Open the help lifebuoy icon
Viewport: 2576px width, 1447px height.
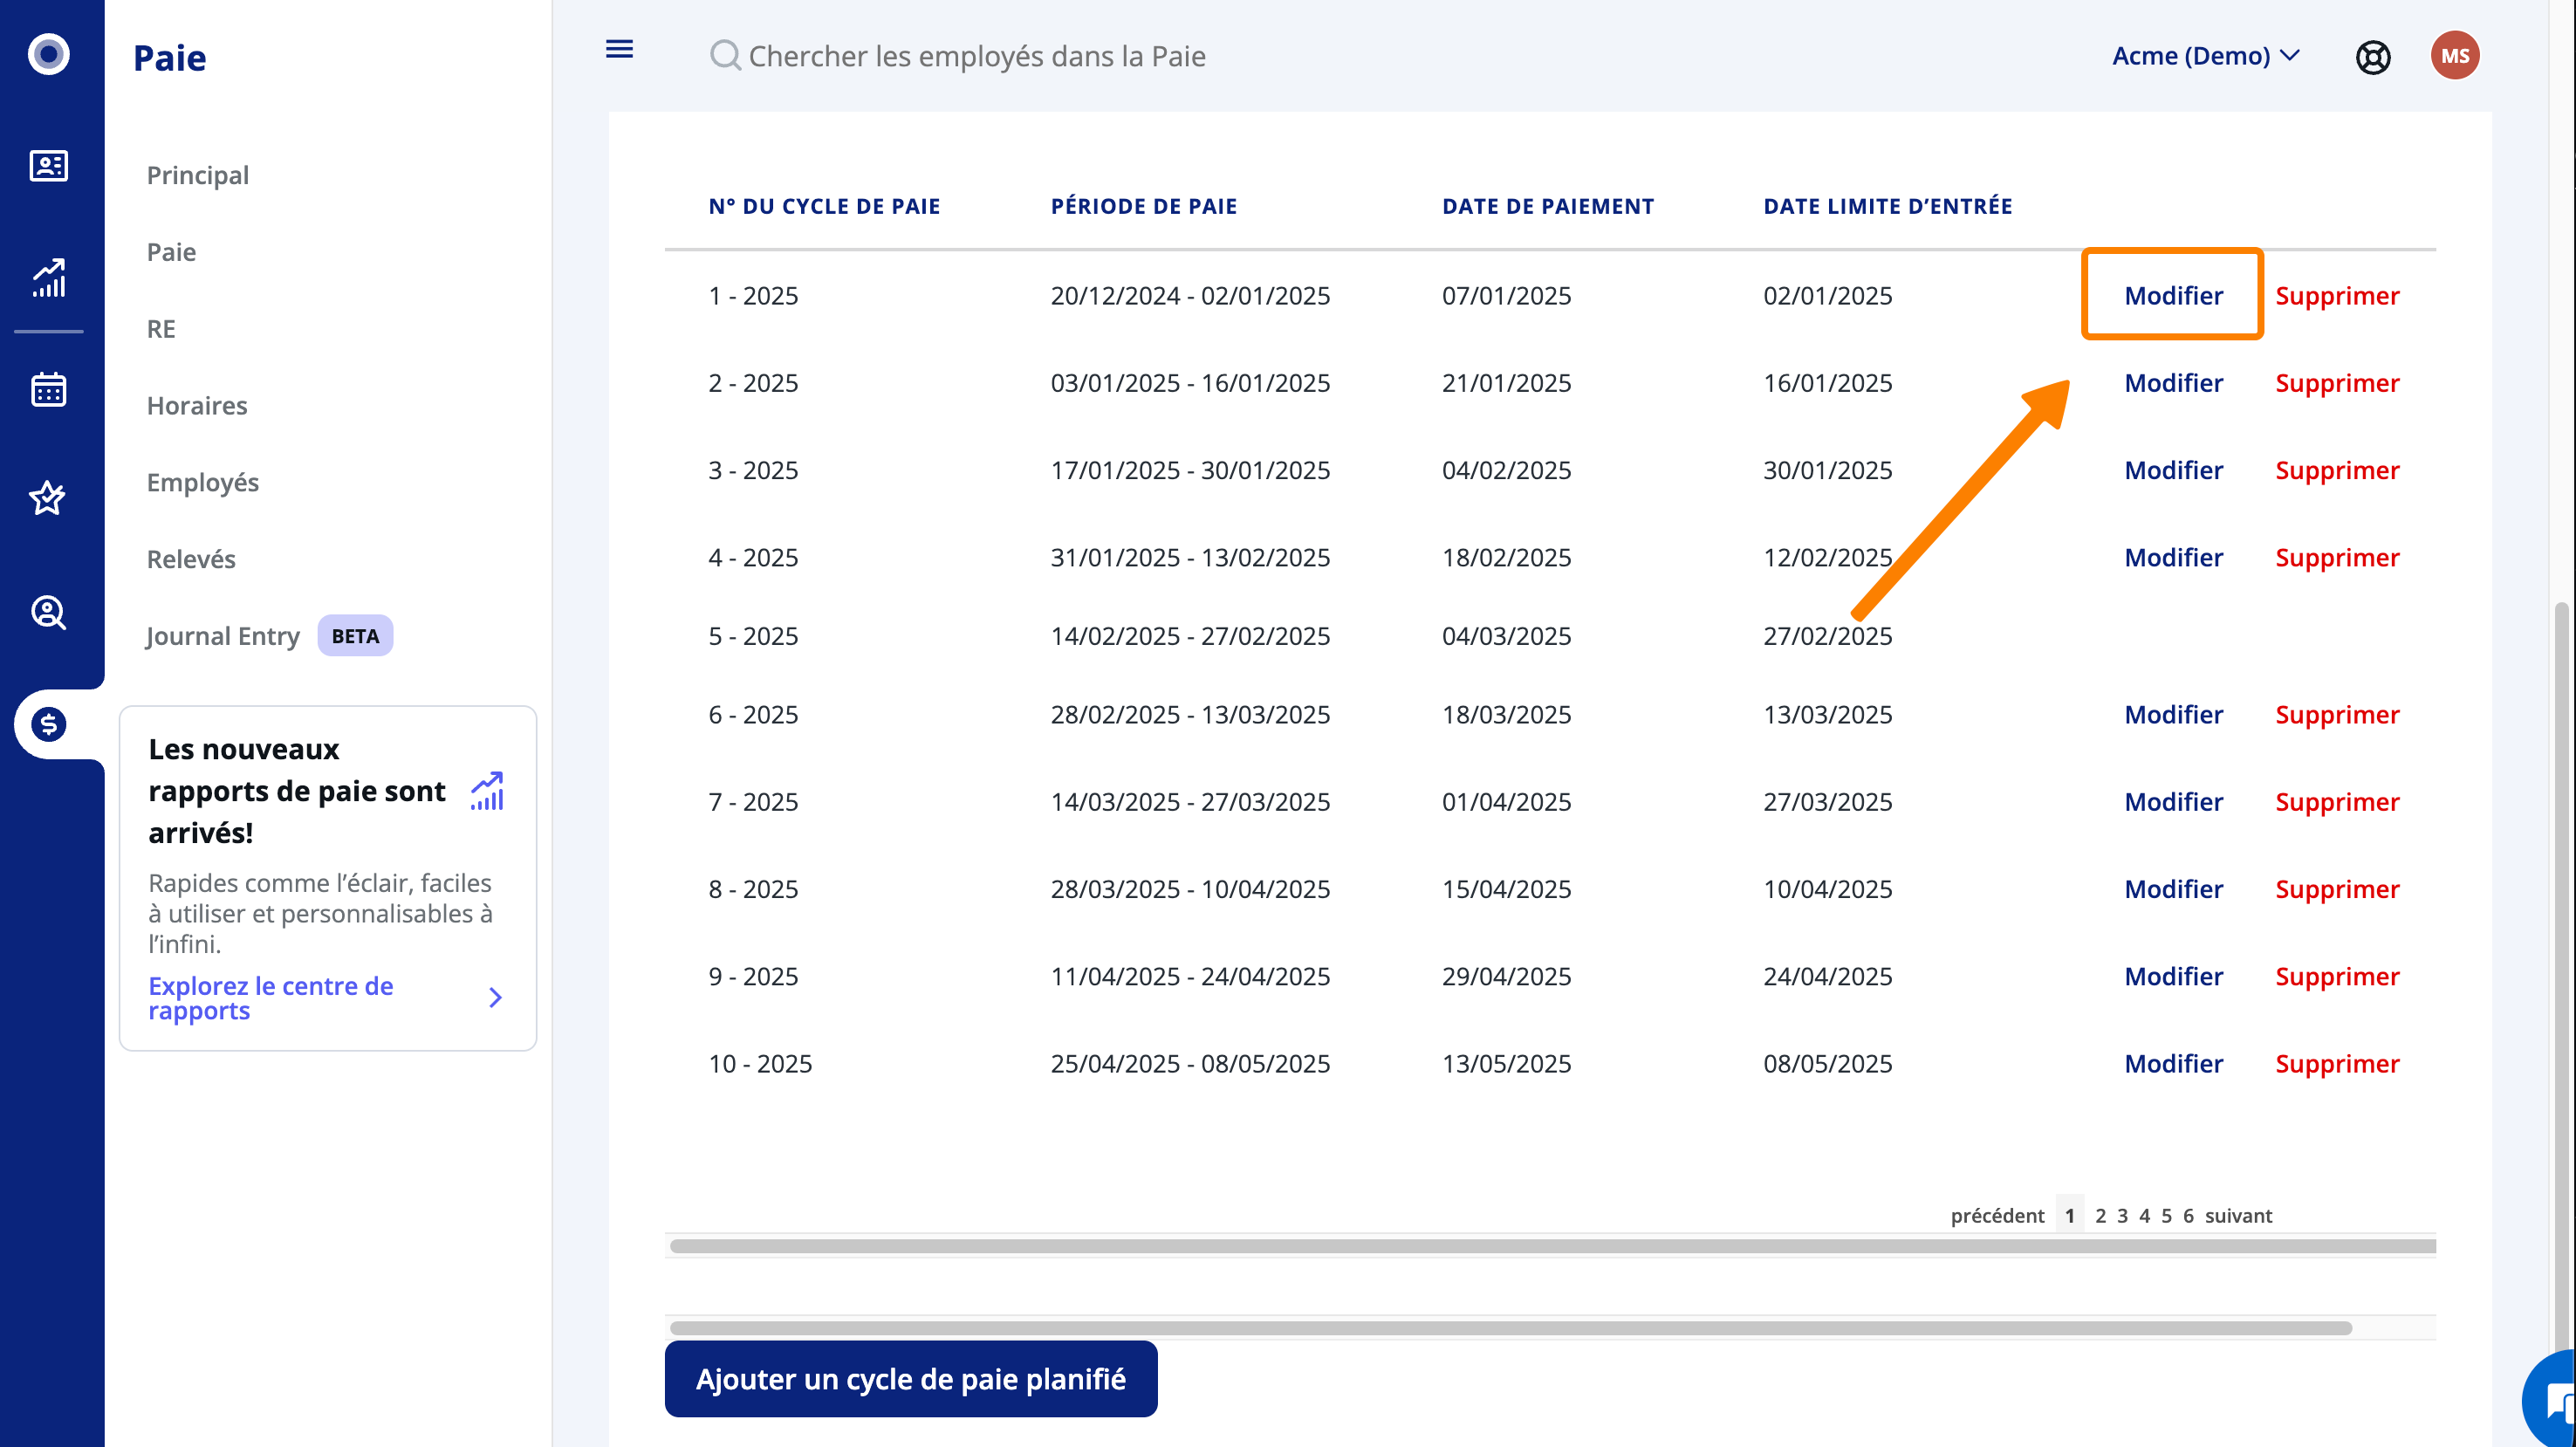2372,57
